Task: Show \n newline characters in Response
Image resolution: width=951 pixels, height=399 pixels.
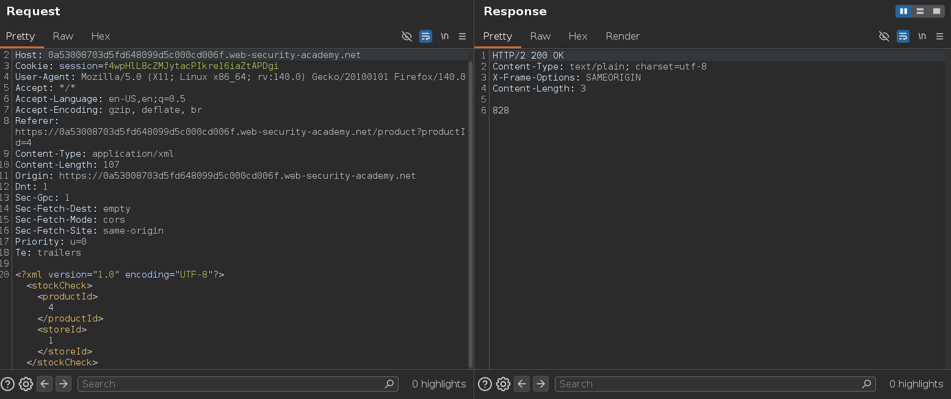Action: click(x=922, y=36)
